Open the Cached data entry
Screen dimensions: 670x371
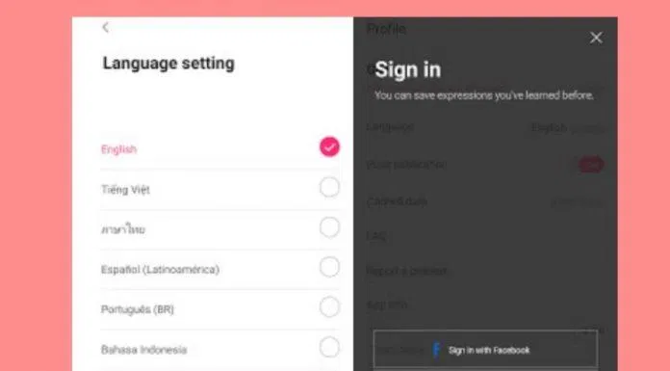[485, 201]
